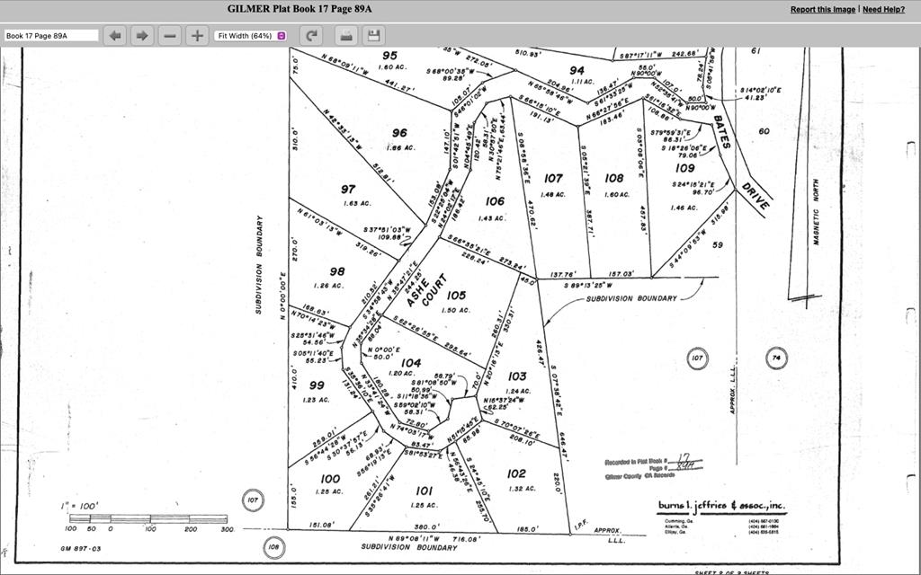This screenshot has width=921, height=575.
Task: Click the N 0°00'00"E west boundary bearing
Action: pyautogui.click(x=282, y=295)
